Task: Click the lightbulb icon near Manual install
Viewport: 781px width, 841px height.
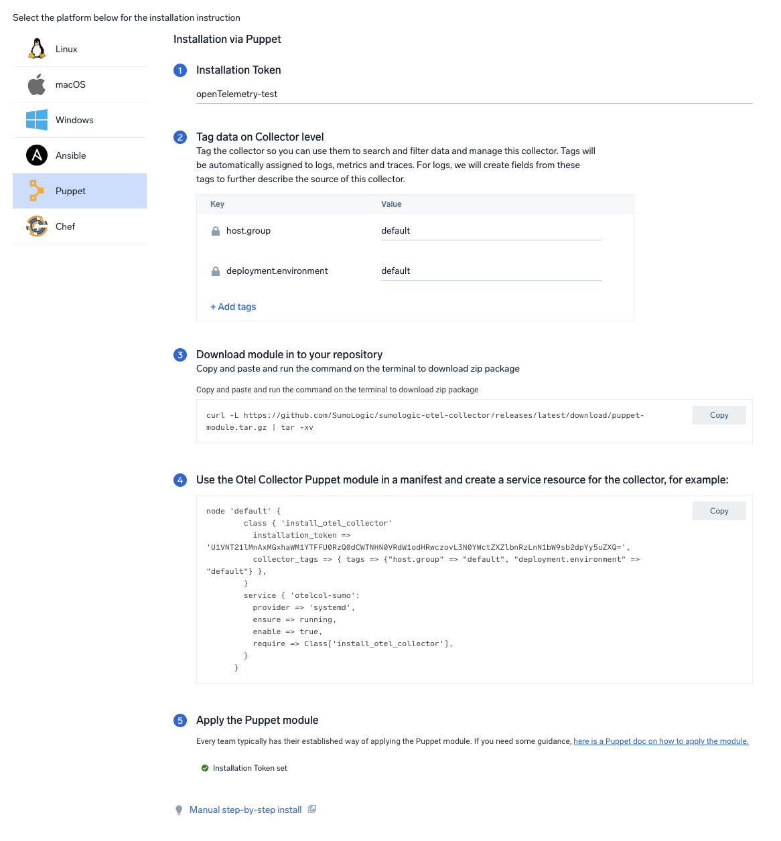Action: (x=179, y=810)
